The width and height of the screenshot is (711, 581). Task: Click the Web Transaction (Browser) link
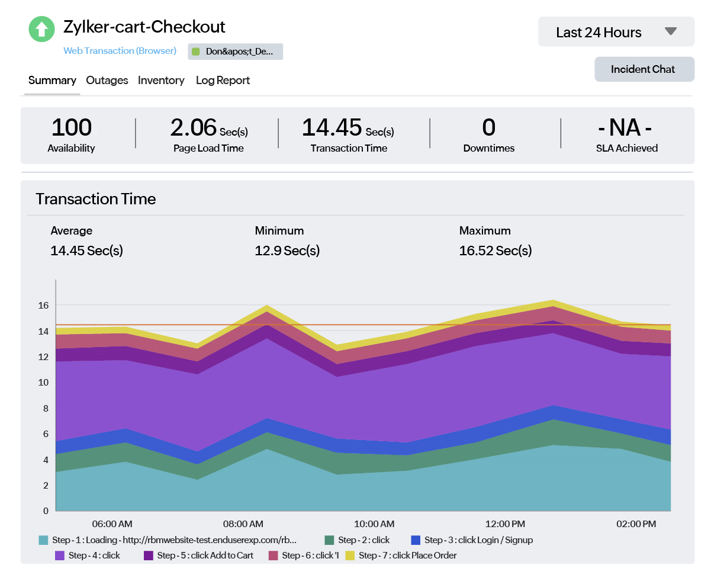pyautogui.click(x=120, y=51)
